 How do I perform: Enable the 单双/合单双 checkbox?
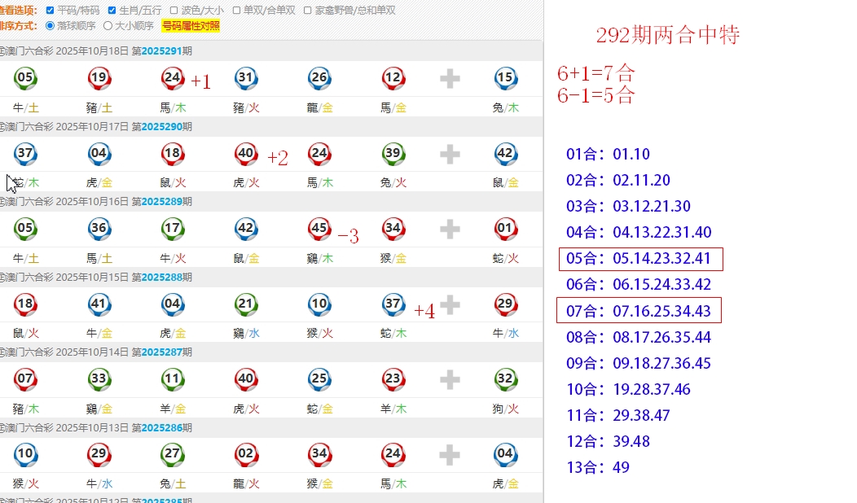tap(236, 11)
